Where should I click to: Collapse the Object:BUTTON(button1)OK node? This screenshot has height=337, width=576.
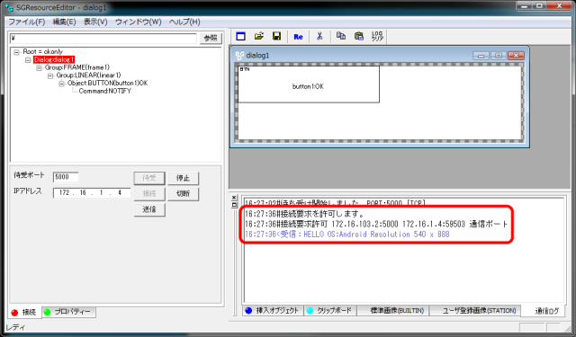(x=61, y=84)
